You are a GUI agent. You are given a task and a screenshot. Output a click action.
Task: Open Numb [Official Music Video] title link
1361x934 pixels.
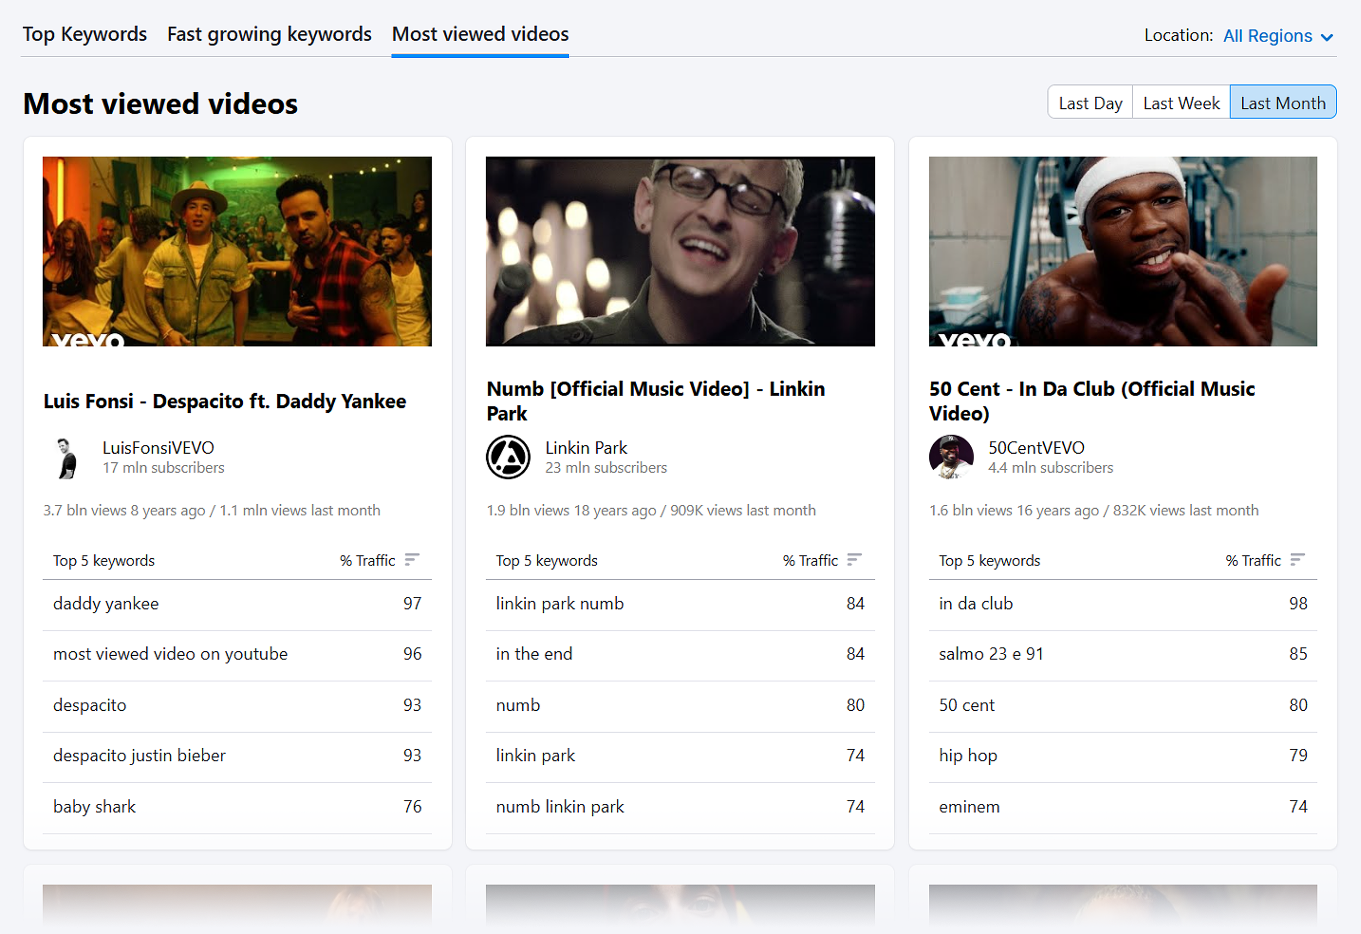[656, 401]
